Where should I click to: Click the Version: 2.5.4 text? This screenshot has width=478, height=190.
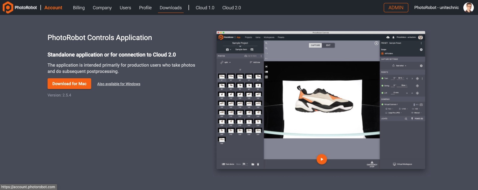point(59,95)
